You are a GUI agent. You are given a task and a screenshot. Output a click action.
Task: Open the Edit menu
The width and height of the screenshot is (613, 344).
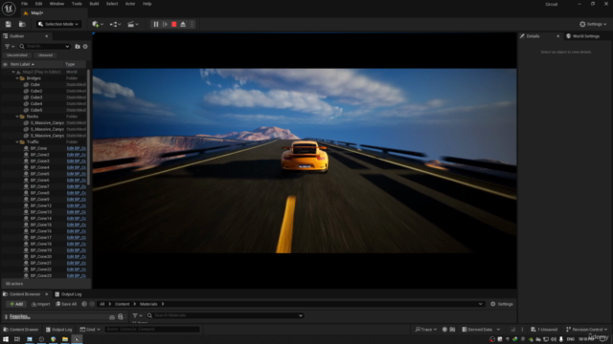coord(38,4)
